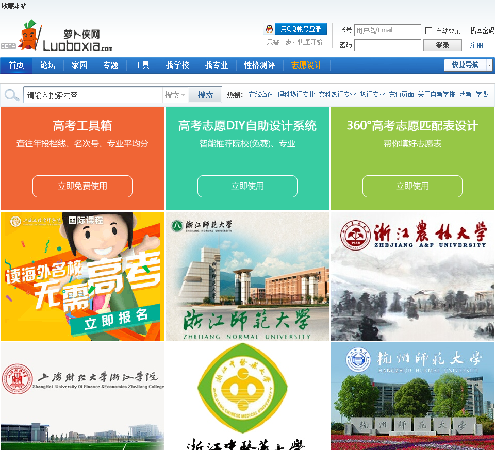Open the 浙江农林大学 A&F University banner

(412, 276)
